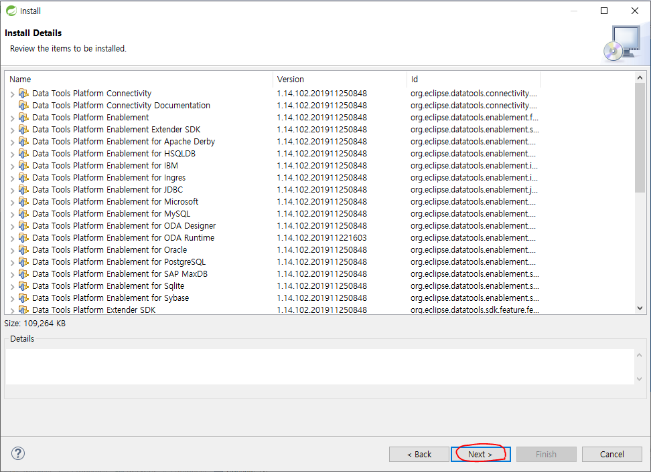Click feature icon beside Data Tools Platform Enablement
This screenshot has width=651, height=472.
click(23, 117)
